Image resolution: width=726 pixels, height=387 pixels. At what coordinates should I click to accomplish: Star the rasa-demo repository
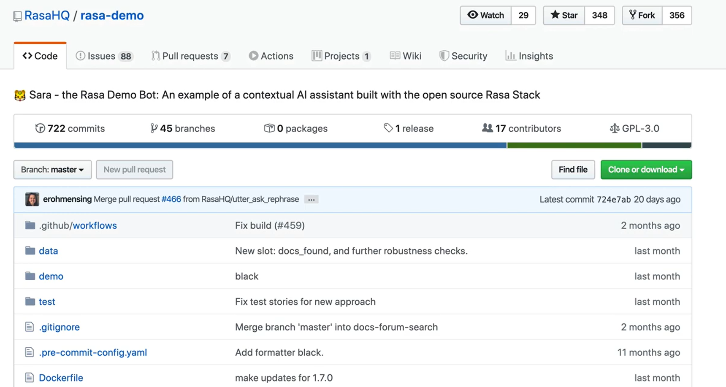click(x=564, y=16)
